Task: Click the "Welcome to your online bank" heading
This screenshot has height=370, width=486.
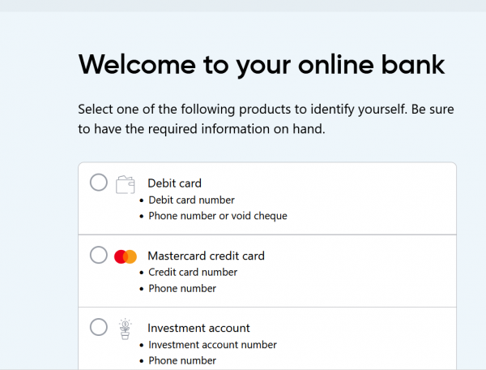Action: (262, 64)
